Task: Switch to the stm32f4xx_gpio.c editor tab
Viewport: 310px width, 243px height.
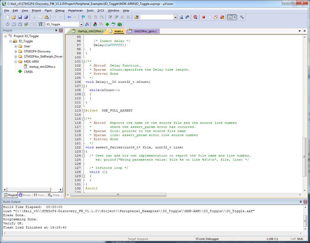Action: click(x=143, y=31)
